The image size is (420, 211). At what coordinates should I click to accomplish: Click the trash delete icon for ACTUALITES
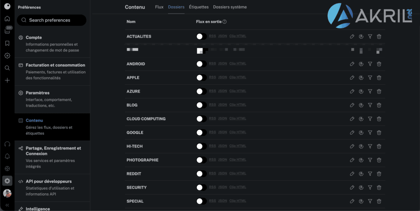379,36
